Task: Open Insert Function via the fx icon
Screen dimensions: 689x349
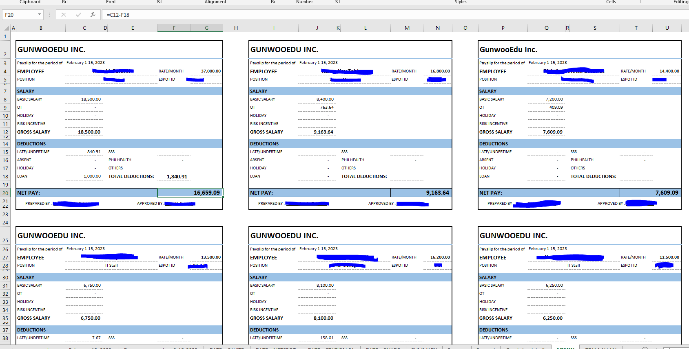Action: click(x=93, y=15)
